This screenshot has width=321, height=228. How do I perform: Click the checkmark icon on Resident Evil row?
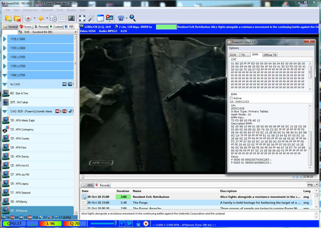click(84, 197)
